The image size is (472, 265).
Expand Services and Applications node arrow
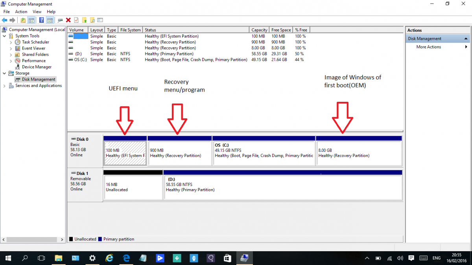point(4,86)
